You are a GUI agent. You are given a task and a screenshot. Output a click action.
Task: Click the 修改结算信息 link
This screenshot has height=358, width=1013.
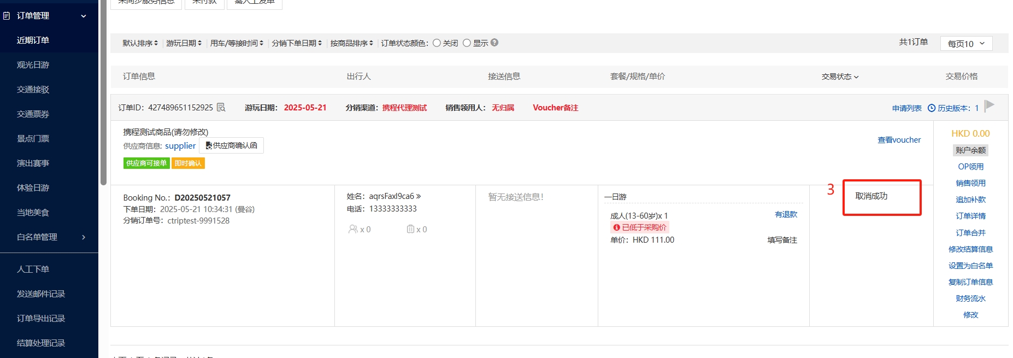[970, 249]
